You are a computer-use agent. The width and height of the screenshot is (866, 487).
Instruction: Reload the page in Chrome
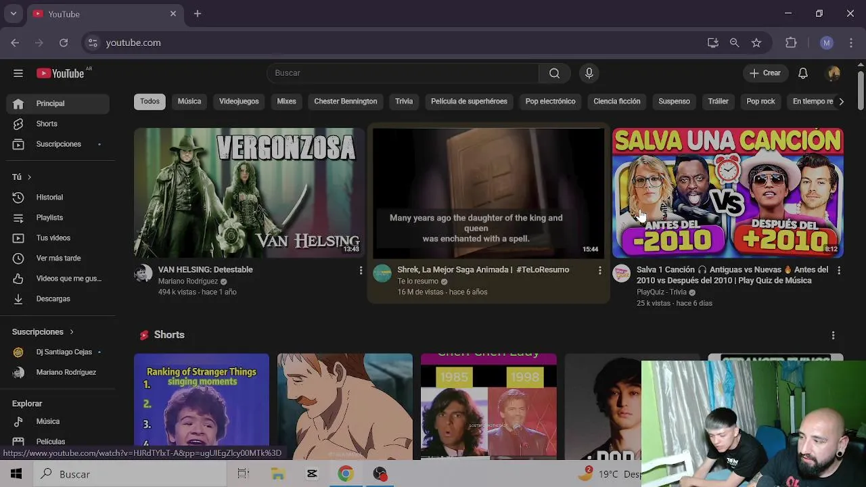[x=64, y=43]
